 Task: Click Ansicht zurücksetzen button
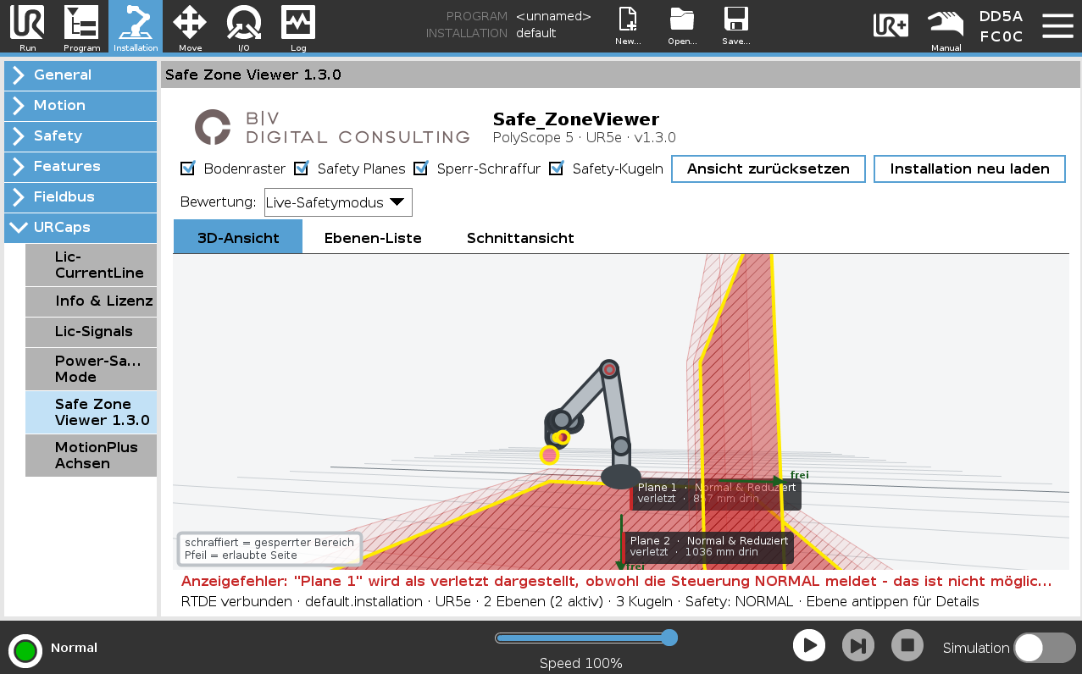[x=768, y=168]
